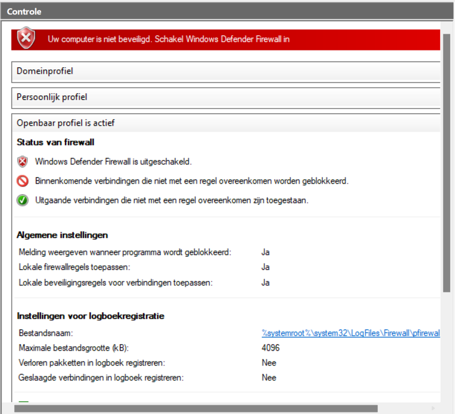Click the horizontal scrollbar thumb
Image resolution: width=455 pixels, height=414 pixels.
coord(196,408)
